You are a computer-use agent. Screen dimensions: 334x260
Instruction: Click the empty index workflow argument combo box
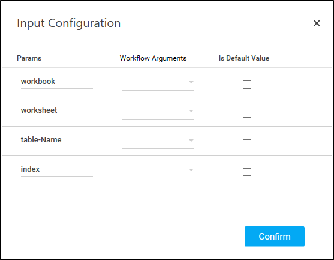158,171
